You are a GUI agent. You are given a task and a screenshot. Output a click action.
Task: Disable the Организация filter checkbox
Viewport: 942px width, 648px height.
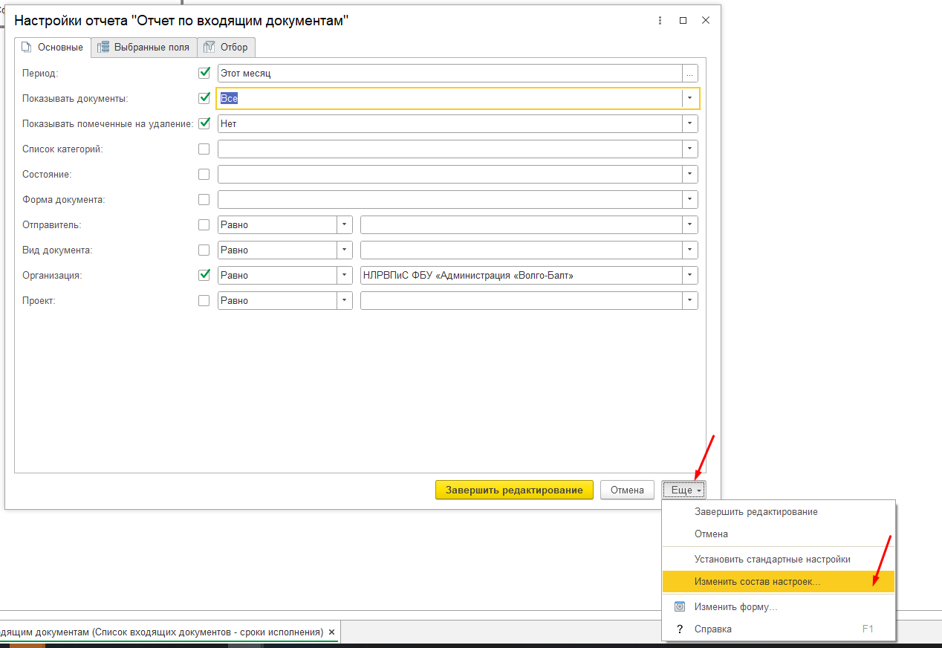pyautogui.click(x=204, y=275)
